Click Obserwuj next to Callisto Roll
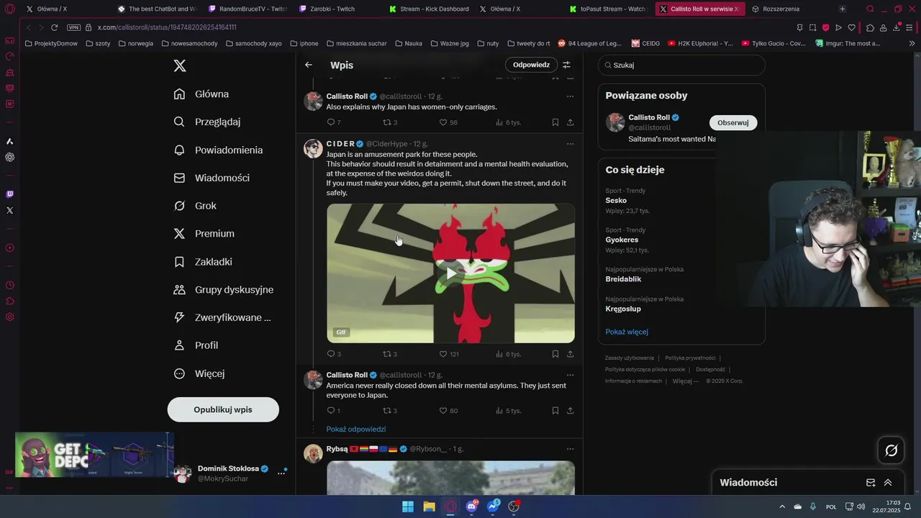The width and height of the screenshot is (921, 518). [x=733, y=122]
